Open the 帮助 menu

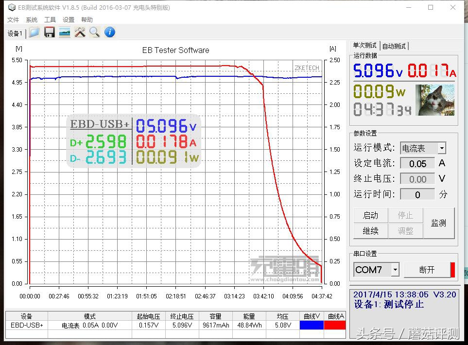coord(87,20)
